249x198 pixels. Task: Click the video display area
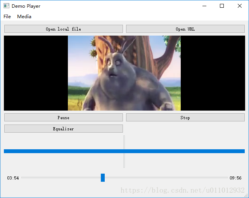(x=124, y=73)
